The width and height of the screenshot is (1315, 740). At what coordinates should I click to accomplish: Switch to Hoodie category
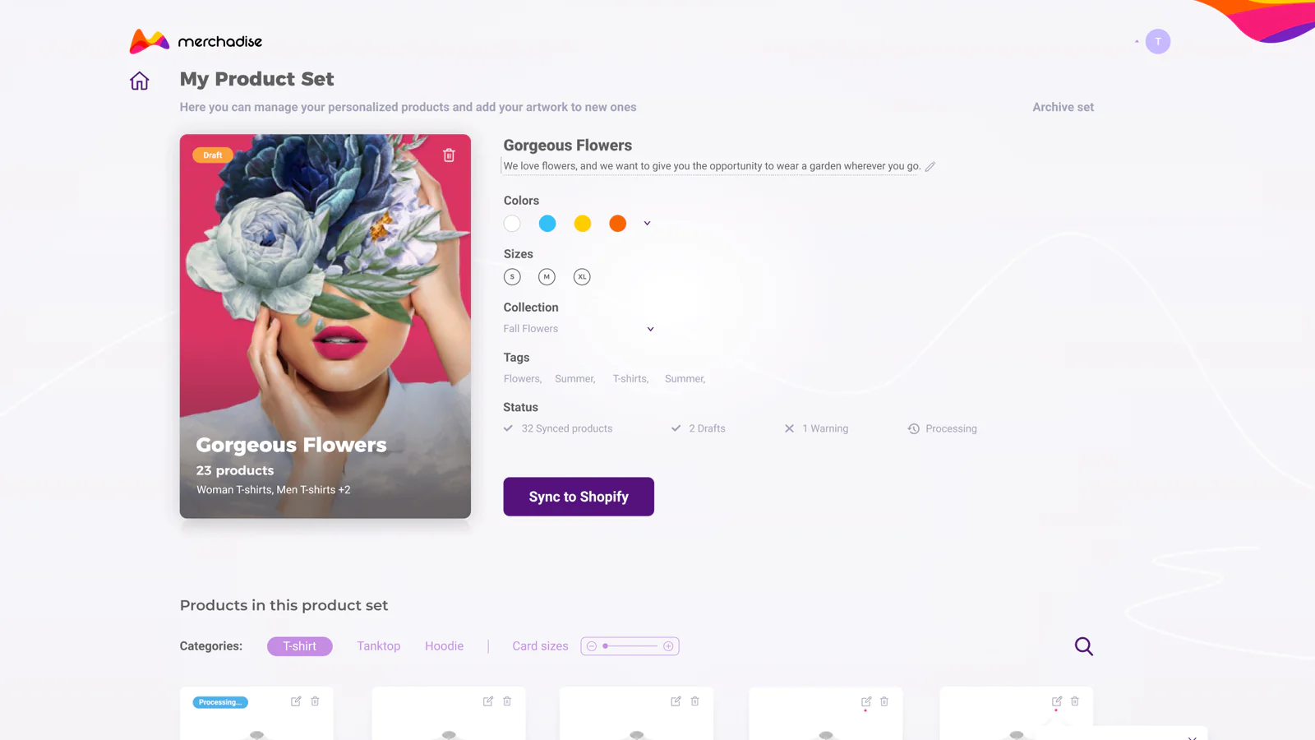pos(444,646)
